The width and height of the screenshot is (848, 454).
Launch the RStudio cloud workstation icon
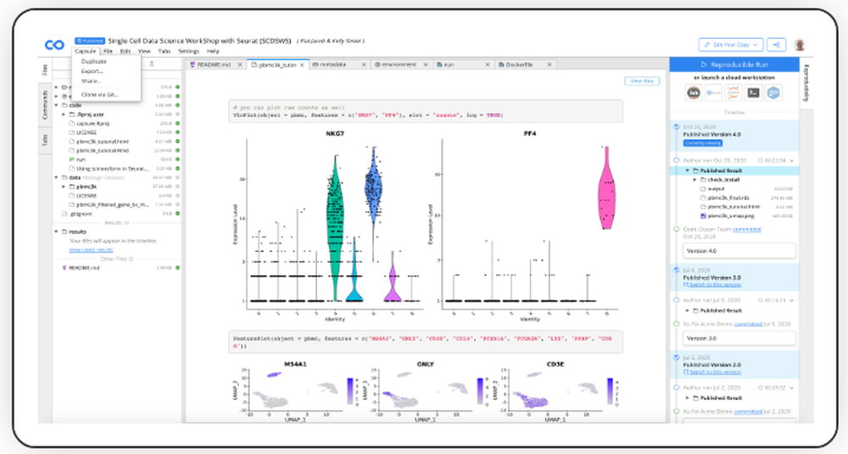coord(714,92)
